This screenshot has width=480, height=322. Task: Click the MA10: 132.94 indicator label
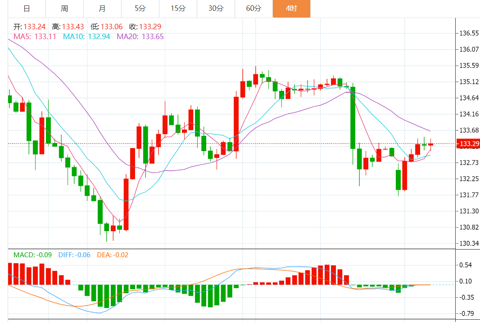pos(86,37)
